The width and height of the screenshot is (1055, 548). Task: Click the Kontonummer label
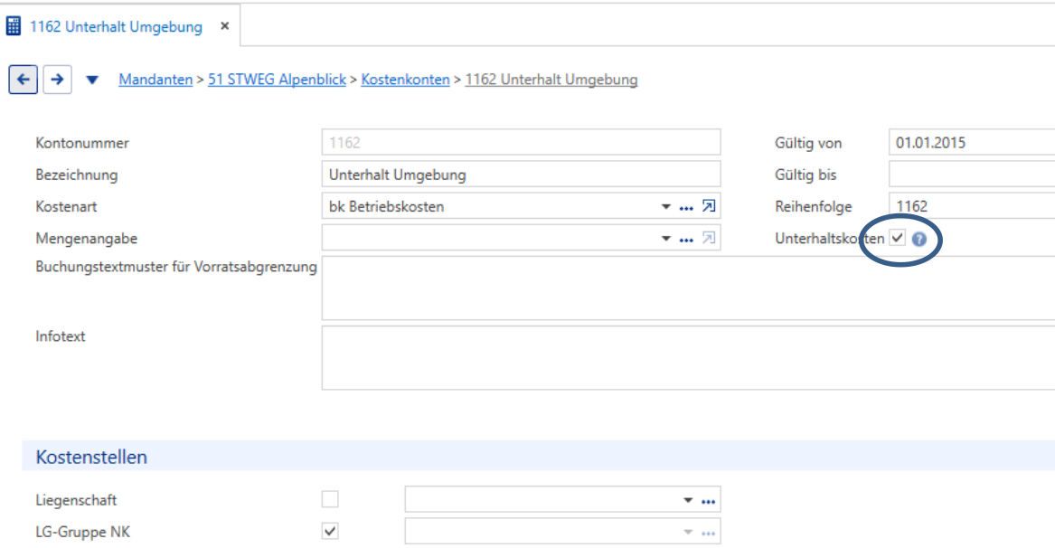[82, 143]
